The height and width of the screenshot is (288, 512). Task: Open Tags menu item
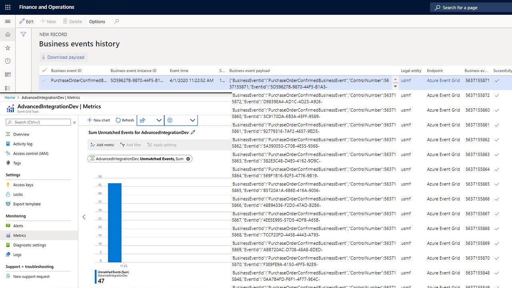click(x=17, y=163)
